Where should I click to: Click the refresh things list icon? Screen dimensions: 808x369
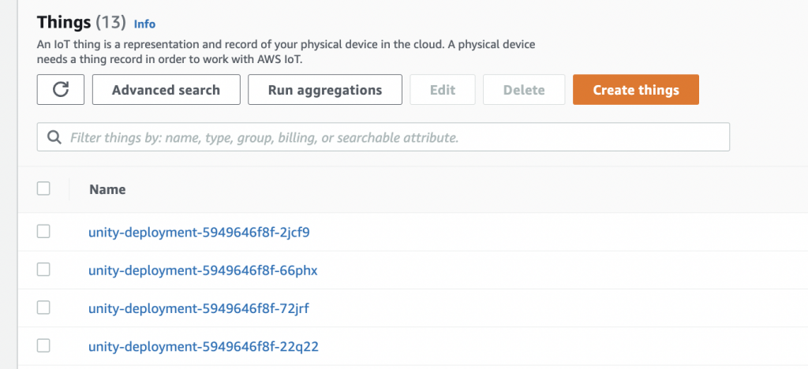pos(61,90)
